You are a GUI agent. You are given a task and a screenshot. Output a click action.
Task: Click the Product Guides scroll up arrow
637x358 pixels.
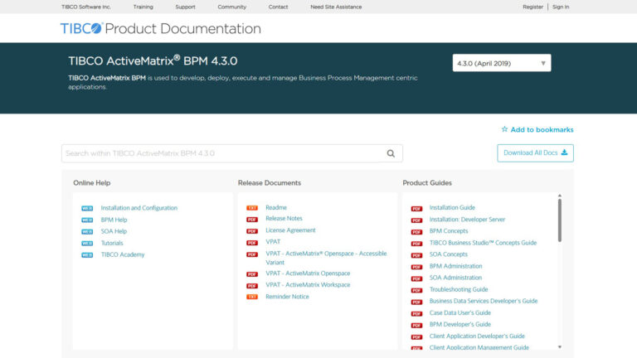click(x=559, y=196)
